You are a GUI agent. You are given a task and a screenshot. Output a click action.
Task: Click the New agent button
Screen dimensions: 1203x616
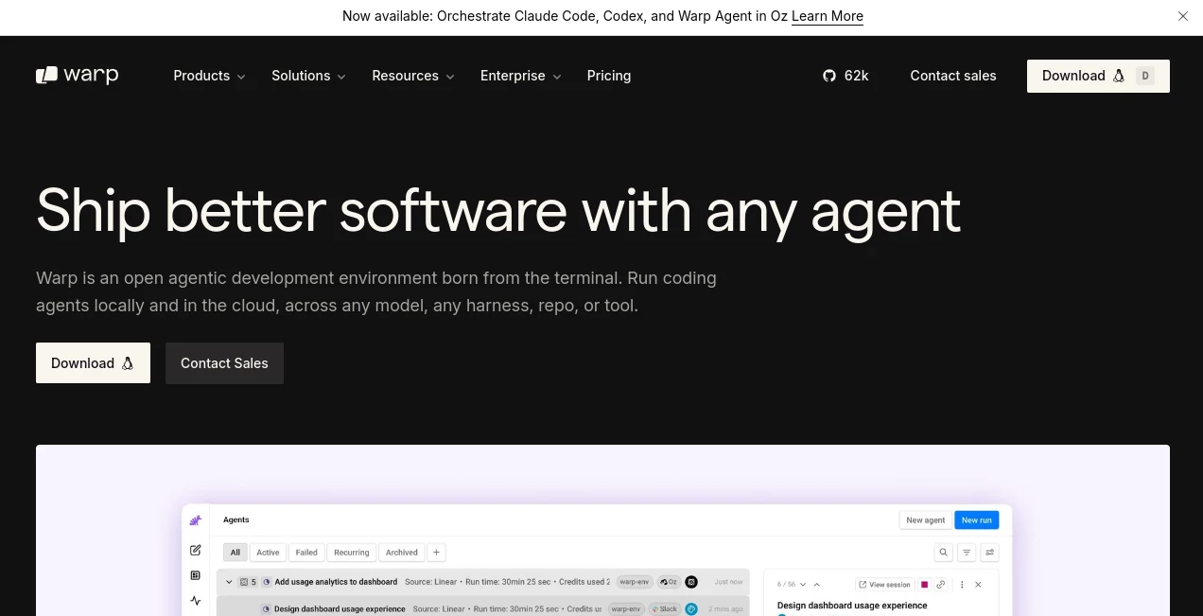pos(926,520)
